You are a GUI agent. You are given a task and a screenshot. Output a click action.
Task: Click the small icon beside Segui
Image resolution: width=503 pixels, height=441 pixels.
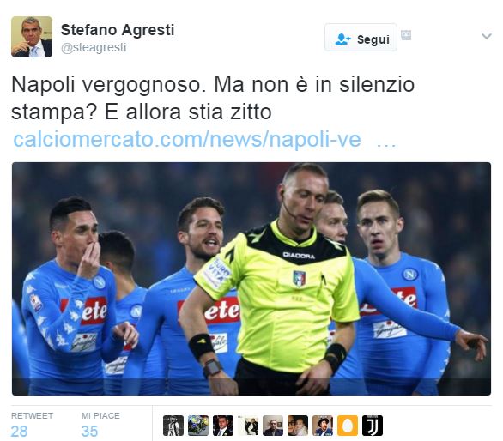tap(406, 35)
